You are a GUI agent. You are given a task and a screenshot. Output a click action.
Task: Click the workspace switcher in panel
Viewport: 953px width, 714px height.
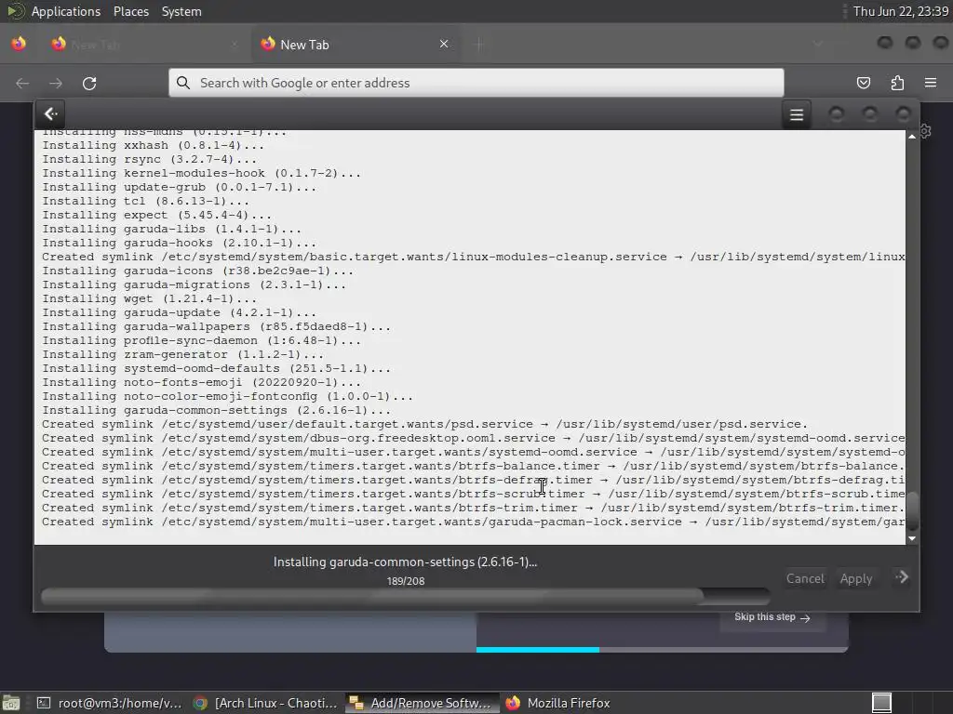point(881,703)
